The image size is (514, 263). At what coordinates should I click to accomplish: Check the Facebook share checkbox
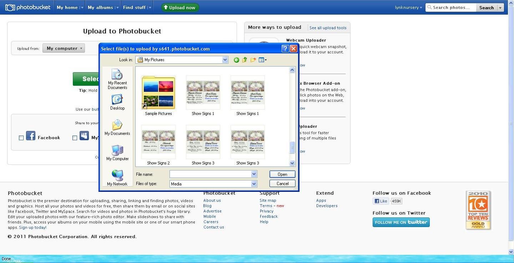coord(21,138)
